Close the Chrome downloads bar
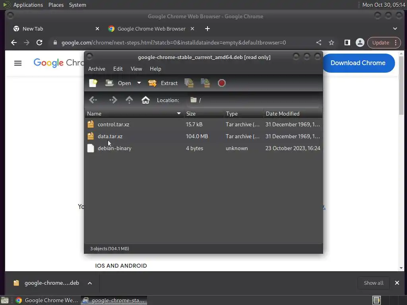 [397, 283]
